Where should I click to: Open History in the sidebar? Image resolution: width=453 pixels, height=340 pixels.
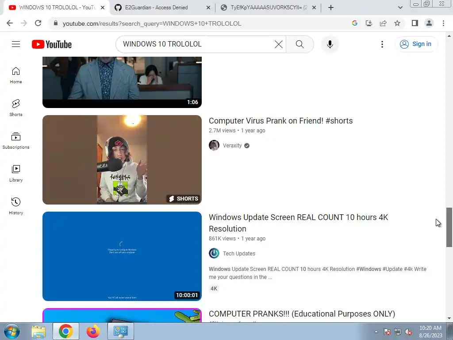(x=16, y=206)
